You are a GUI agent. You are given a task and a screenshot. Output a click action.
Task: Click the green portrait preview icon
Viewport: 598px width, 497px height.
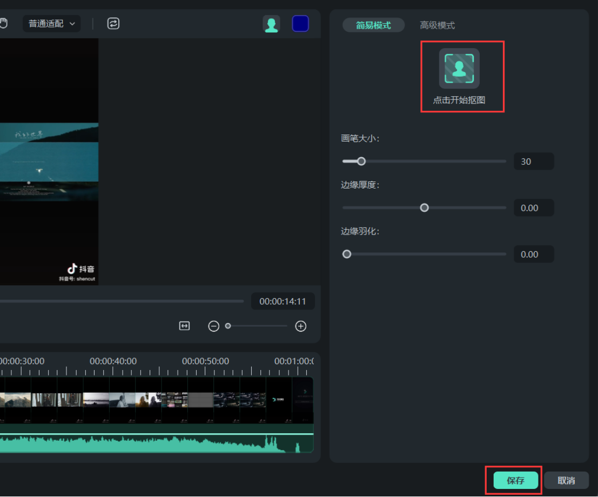tap(271, 24)
